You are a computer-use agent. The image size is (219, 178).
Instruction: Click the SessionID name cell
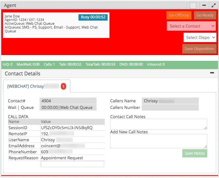18,128
